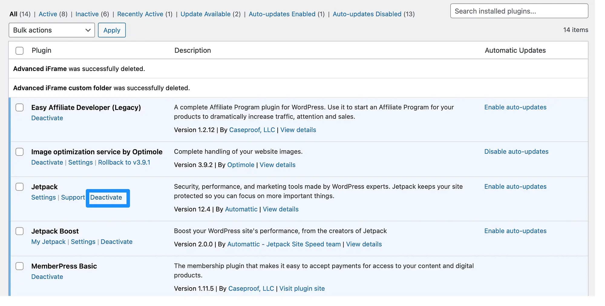605x306 pixels.
Task: Select the Jetpack plugin row checkbox
Action: click(x=20, y=187)
